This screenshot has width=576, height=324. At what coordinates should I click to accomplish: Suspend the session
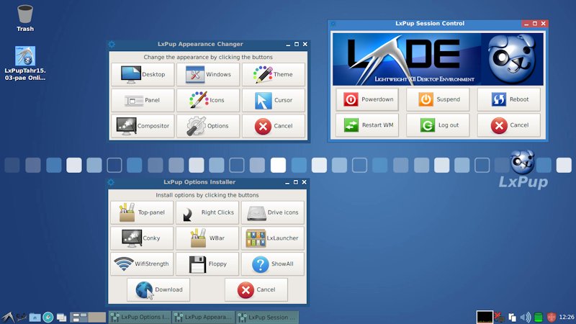438,99
